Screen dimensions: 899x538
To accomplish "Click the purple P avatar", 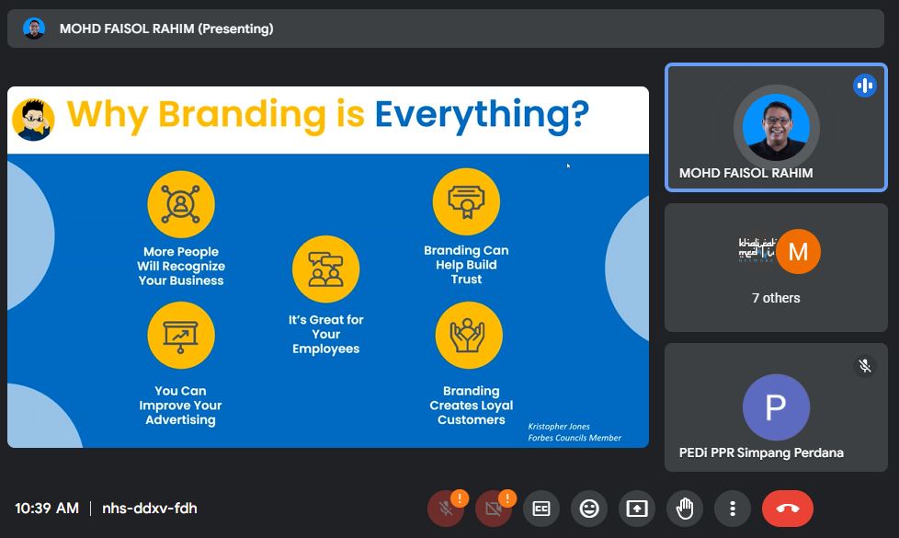I will click(x=776, y=406).
